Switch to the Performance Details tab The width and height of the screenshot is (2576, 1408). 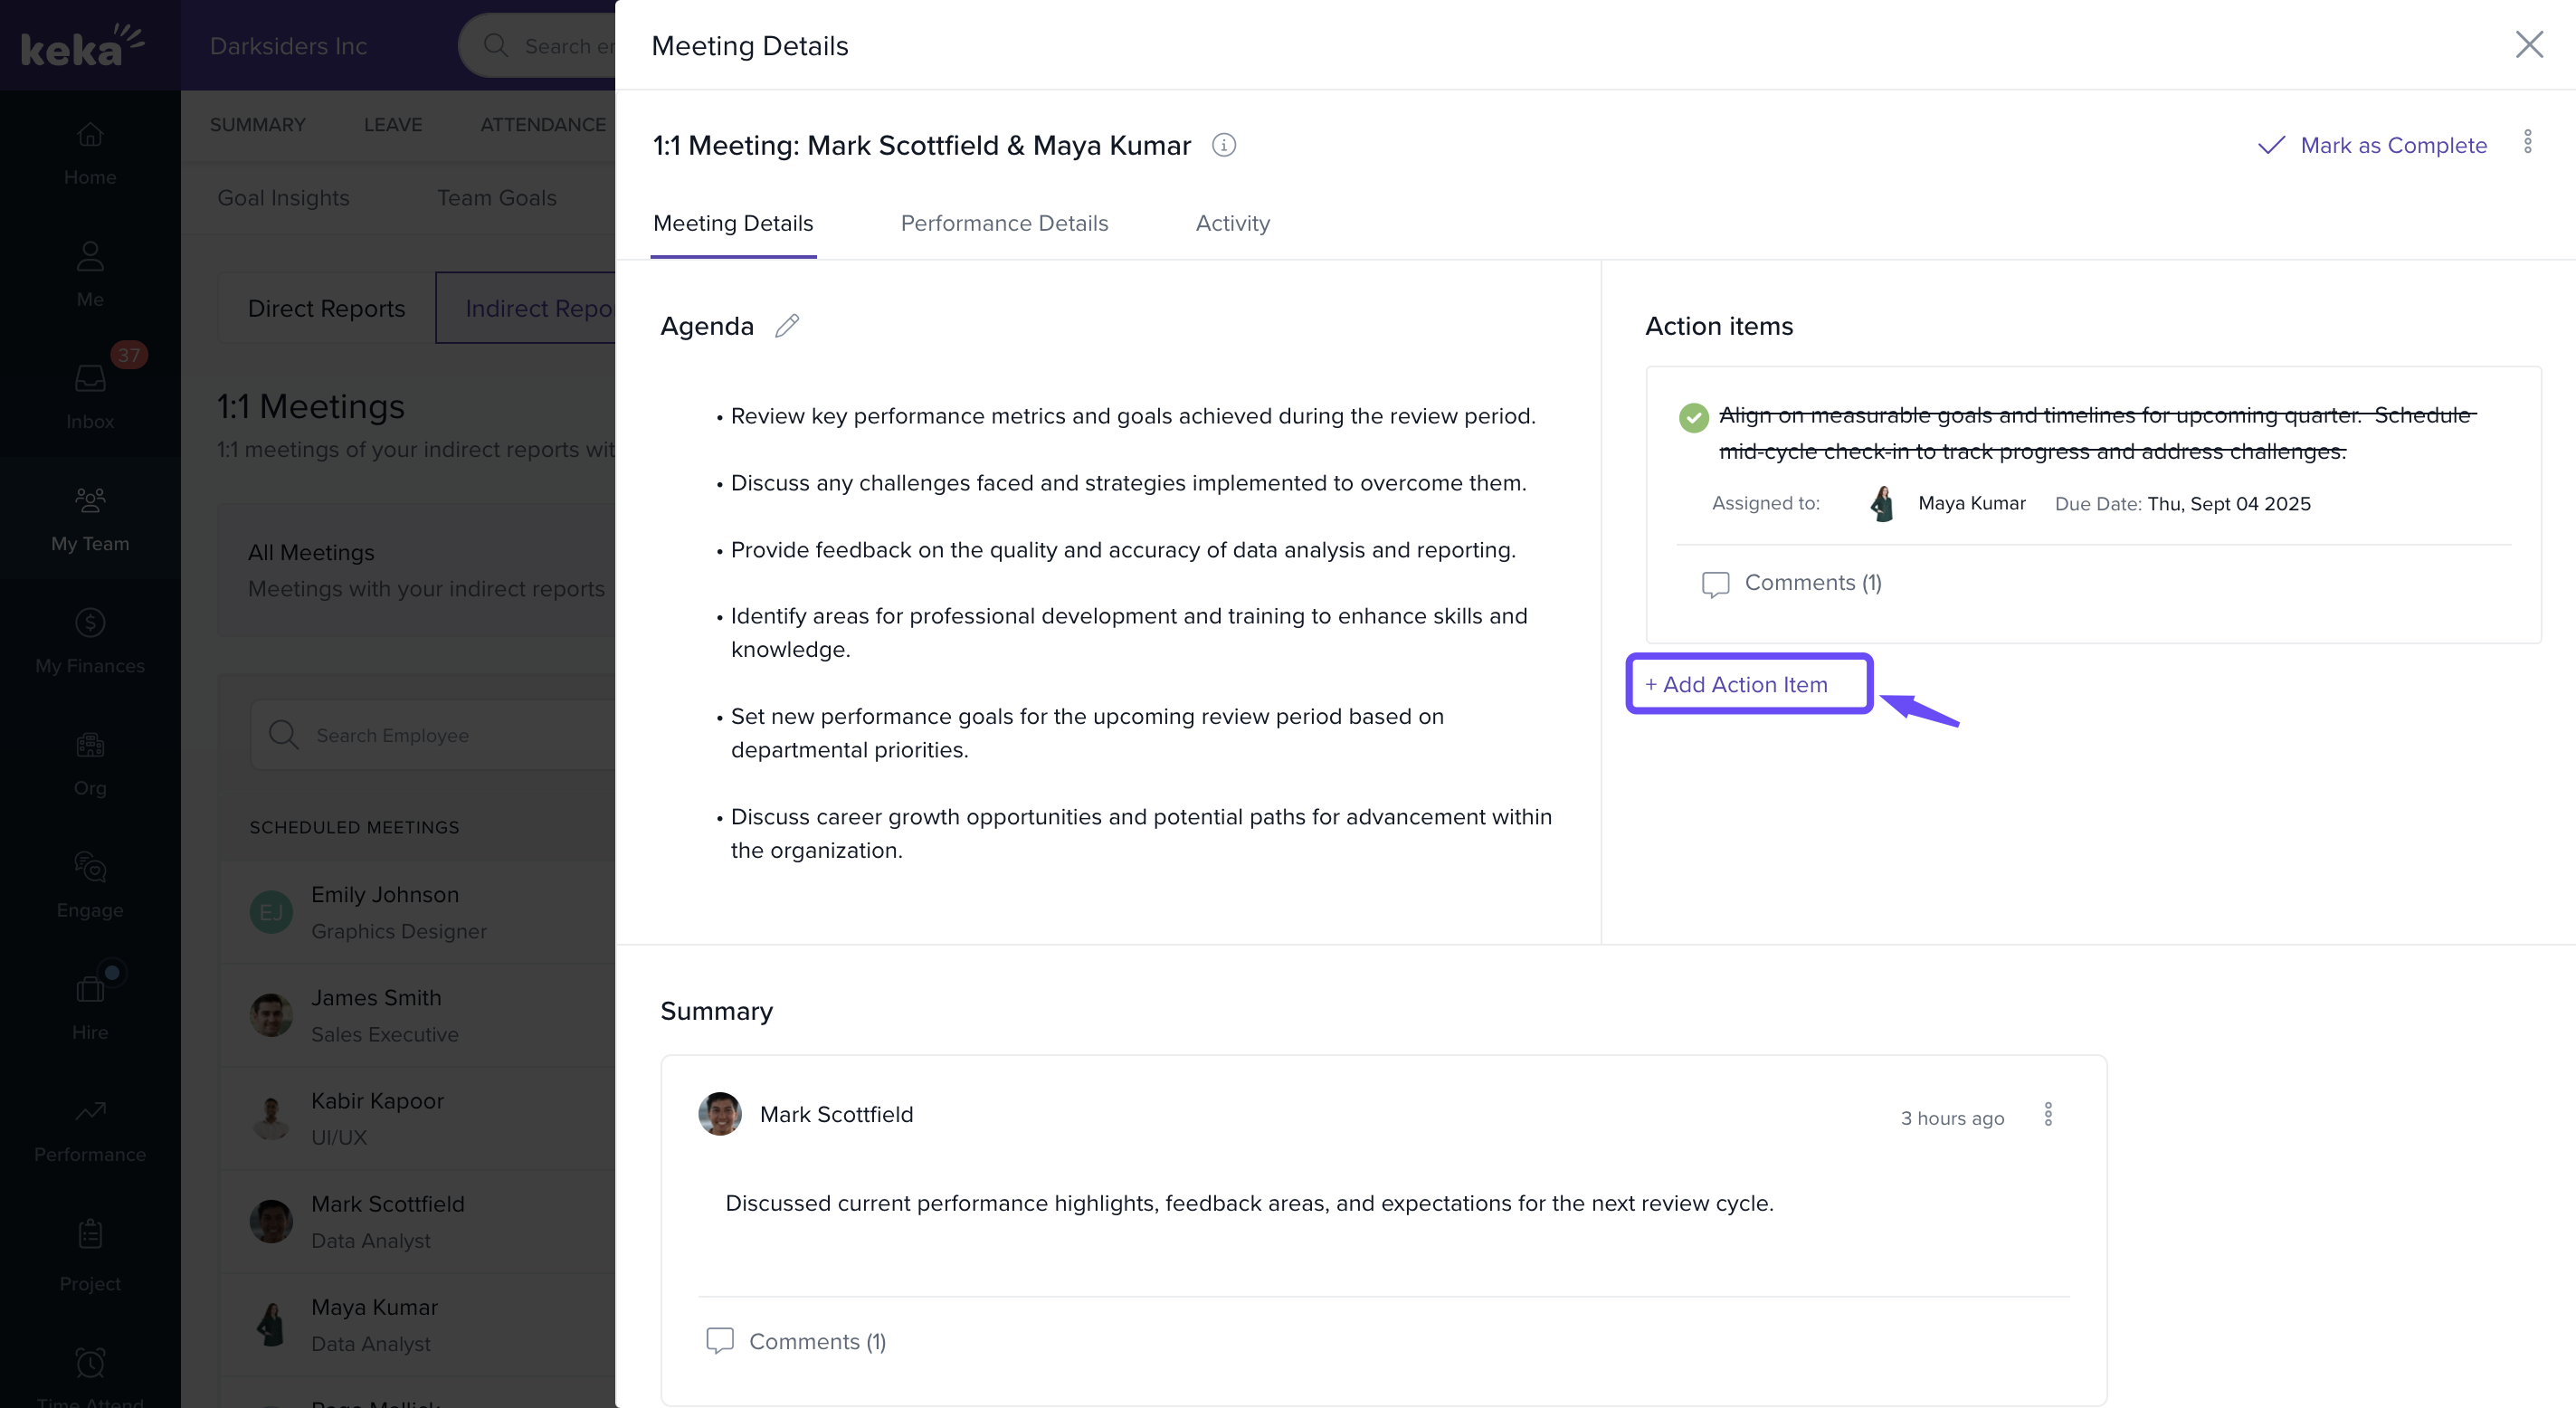tap(1004, 223)
